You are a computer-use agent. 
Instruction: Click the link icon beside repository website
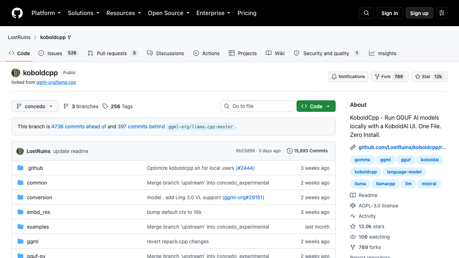click(353, 147)
